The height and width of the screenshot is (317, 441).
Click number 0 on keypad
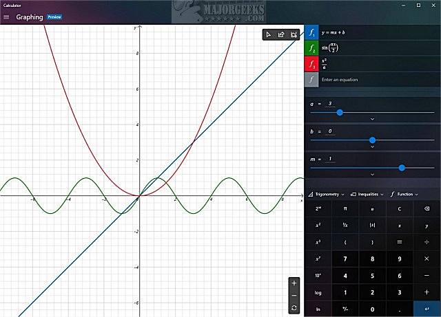coord(372,309)
